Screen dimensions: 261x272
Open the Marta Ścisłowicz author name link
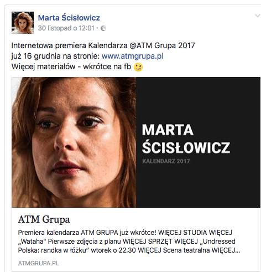[69, 18]
